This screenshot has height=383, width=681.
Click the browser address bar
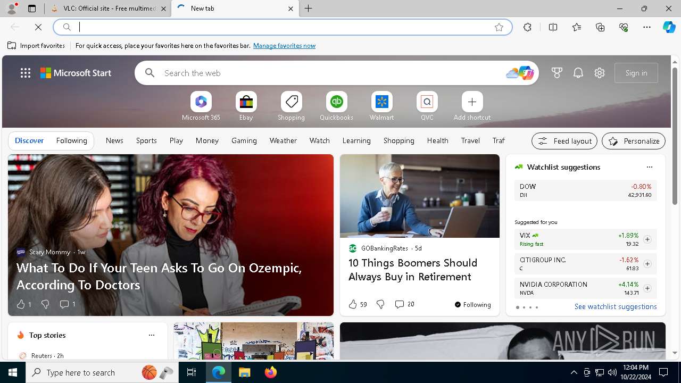[x=282, y=27]
